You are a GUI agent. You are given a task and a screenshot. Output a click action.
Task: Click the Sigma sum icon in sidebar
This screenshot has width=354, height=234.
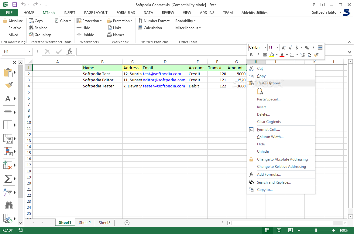point(8,179)
